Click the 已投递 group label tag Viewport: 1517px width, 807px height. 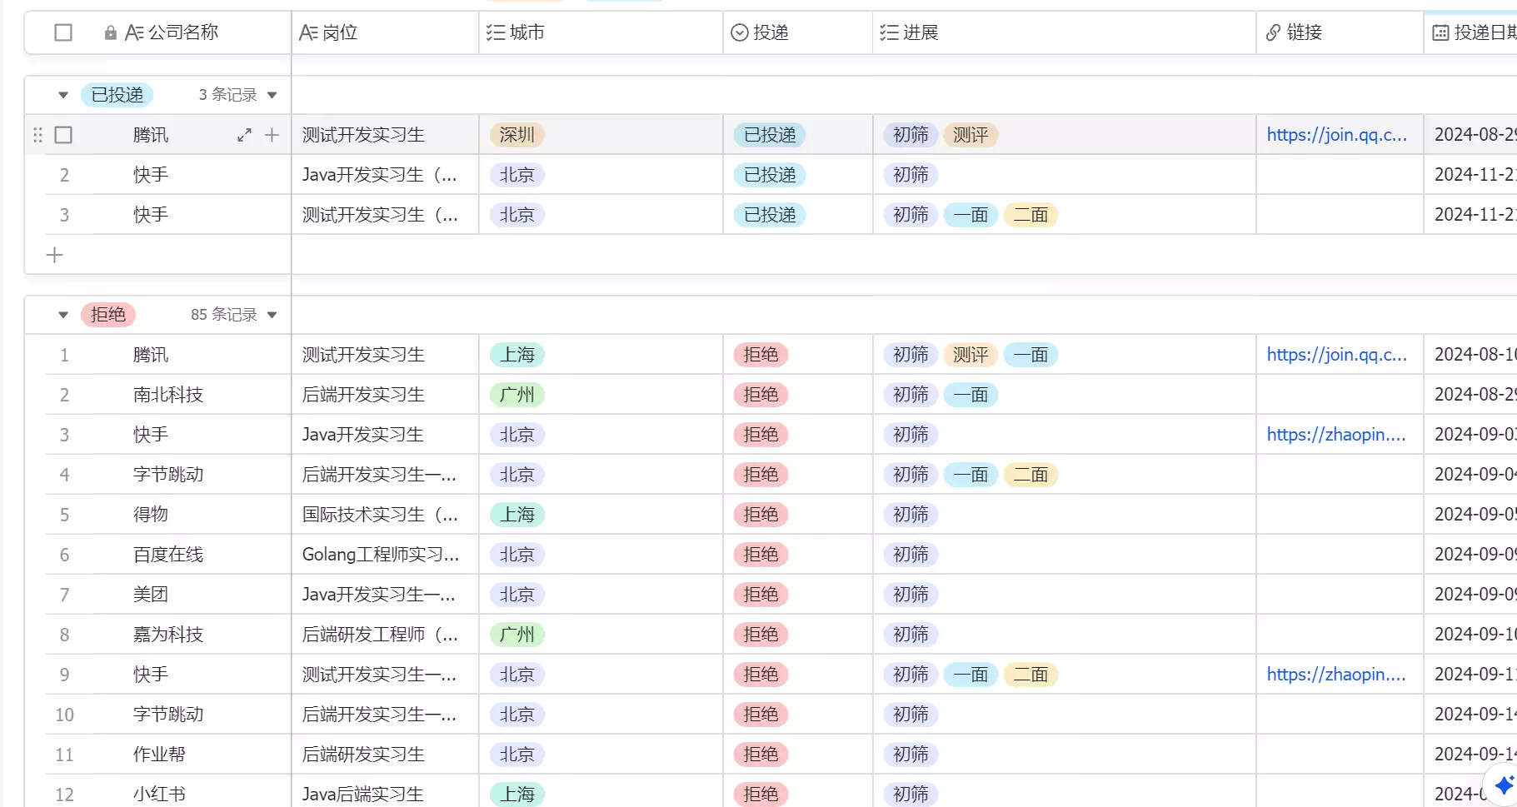click(x=117, y=95)
